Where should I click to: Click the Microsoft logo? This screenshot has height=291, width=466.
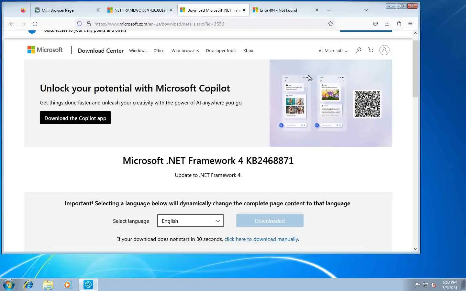(x=45, y=50)
